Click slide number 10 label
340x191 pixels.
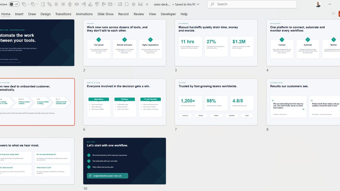(x=85, y=188)
